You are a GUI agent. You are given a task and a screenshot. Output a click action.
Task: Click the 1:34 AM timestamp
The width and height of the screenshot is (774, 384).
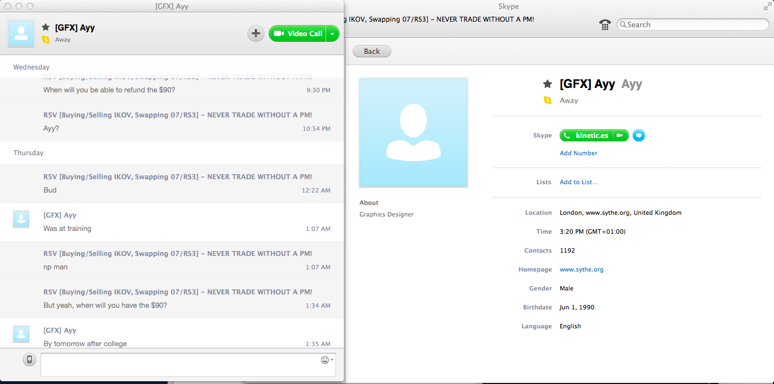(x=318, y=306)
